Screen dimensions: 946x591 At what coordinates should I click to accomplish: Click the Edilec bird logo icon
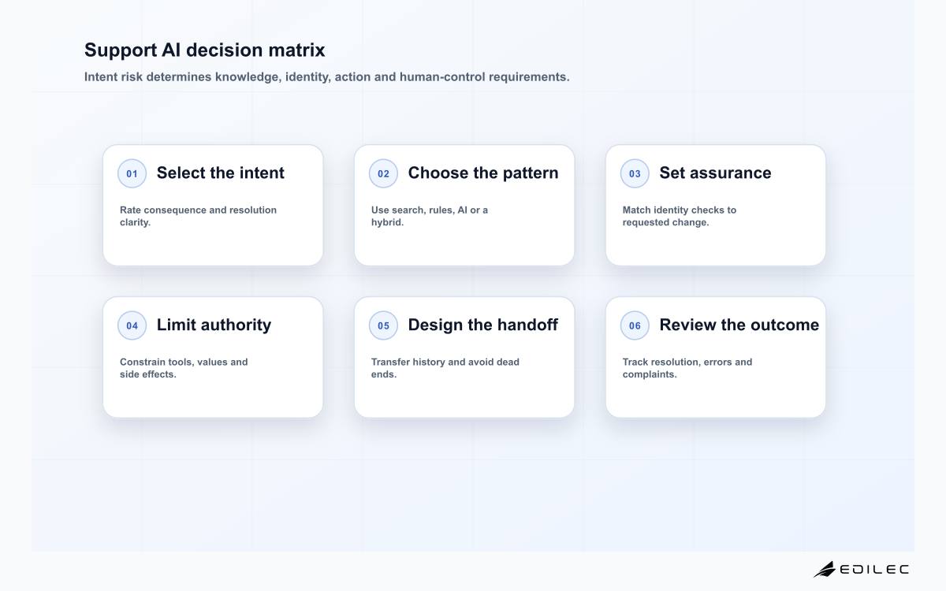pyautogui.click(x=825, y=569)
